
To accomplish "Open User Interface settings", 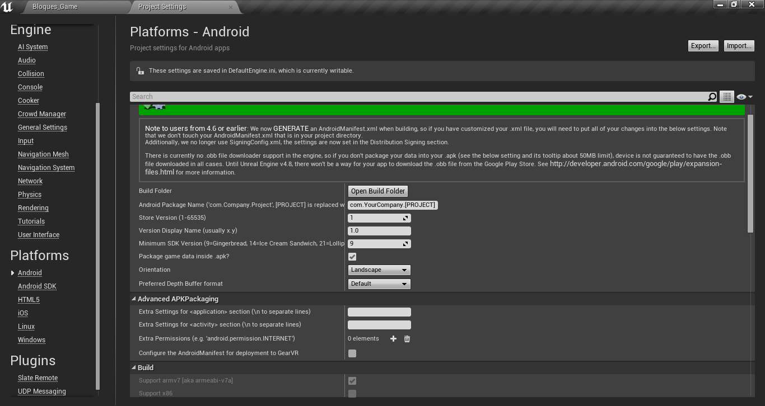I will [39, 235].
